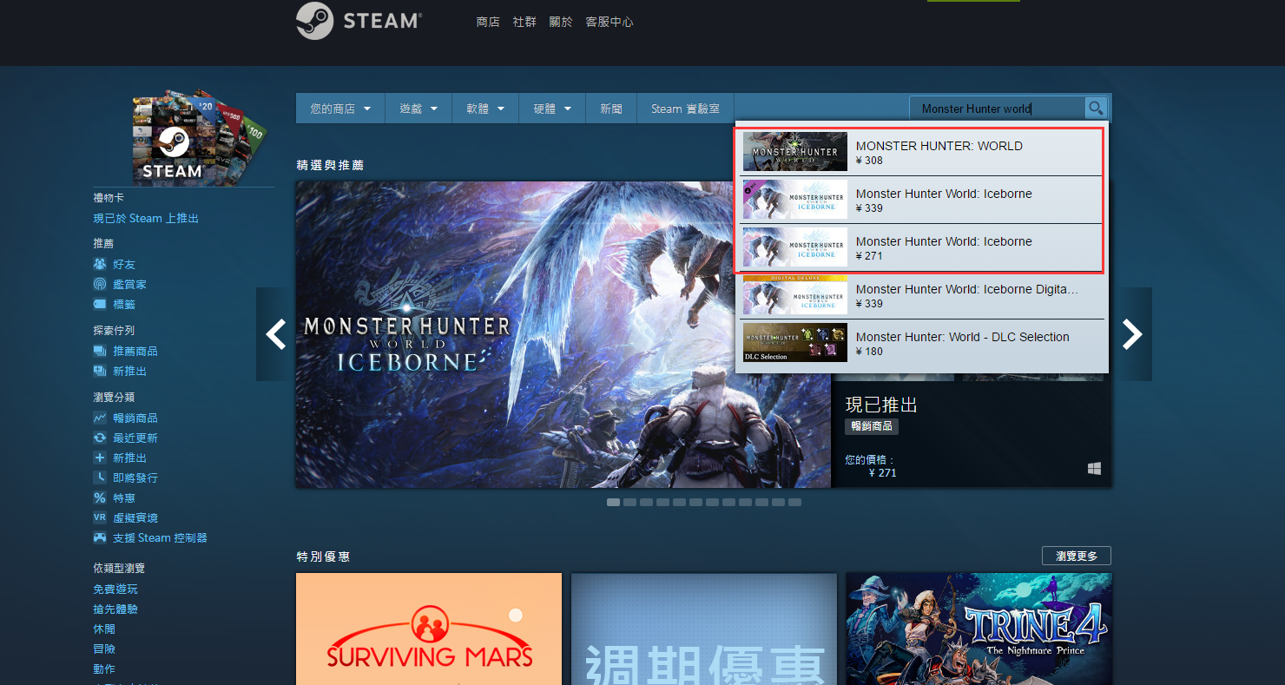
Task: Open the Surviving Mars special offer
Action: click(x=429, y=629)
